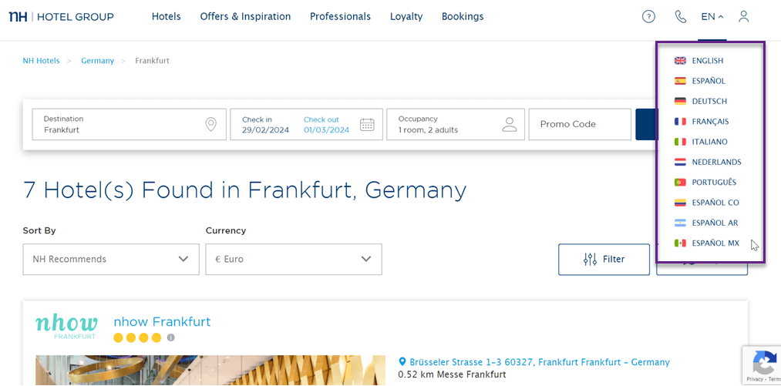Switch language to DEUTSCH

(x=710, y=101)
